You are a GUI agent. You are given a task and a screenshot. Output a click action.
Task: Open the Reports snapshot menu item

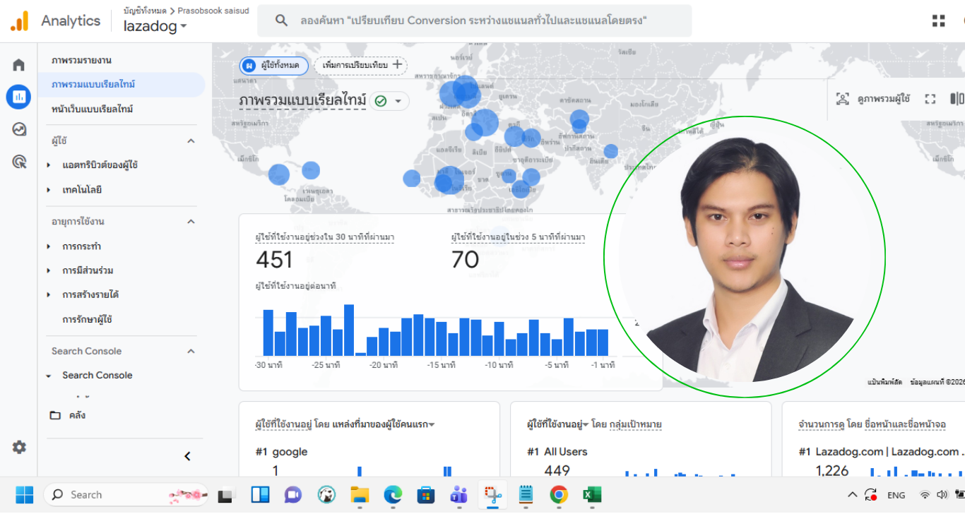[81, 60]
